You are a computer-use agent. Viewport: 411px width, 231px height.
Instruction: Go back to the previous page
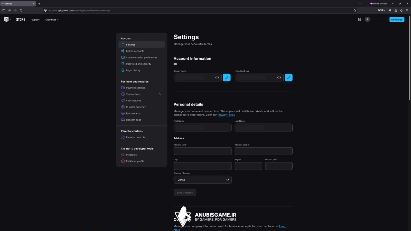(10, 11)
